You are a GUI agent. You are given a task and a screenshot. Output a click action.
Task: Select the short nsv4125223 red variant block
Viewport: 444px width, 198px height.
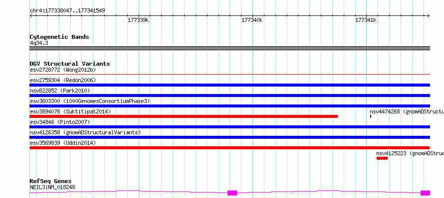[x=382, y=158]
